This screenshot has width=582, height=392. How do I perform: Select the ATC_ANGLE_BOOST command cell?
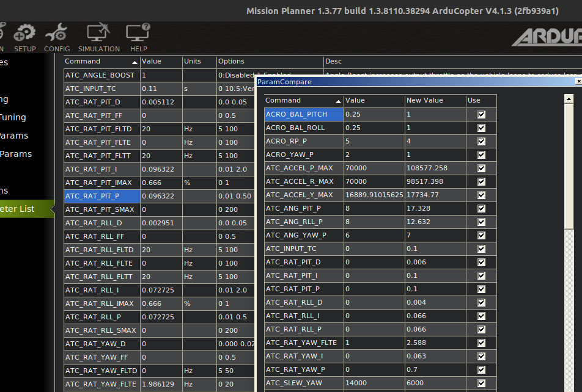101,75
